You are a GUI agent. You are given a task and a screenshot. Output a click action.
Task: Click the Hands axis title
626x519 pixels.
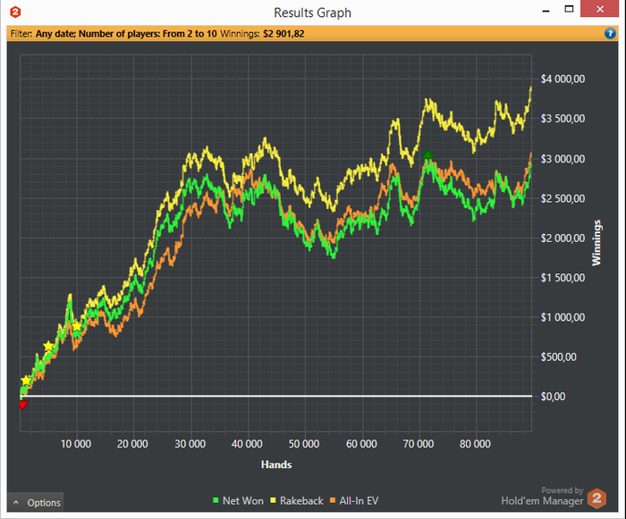[275, 465]
